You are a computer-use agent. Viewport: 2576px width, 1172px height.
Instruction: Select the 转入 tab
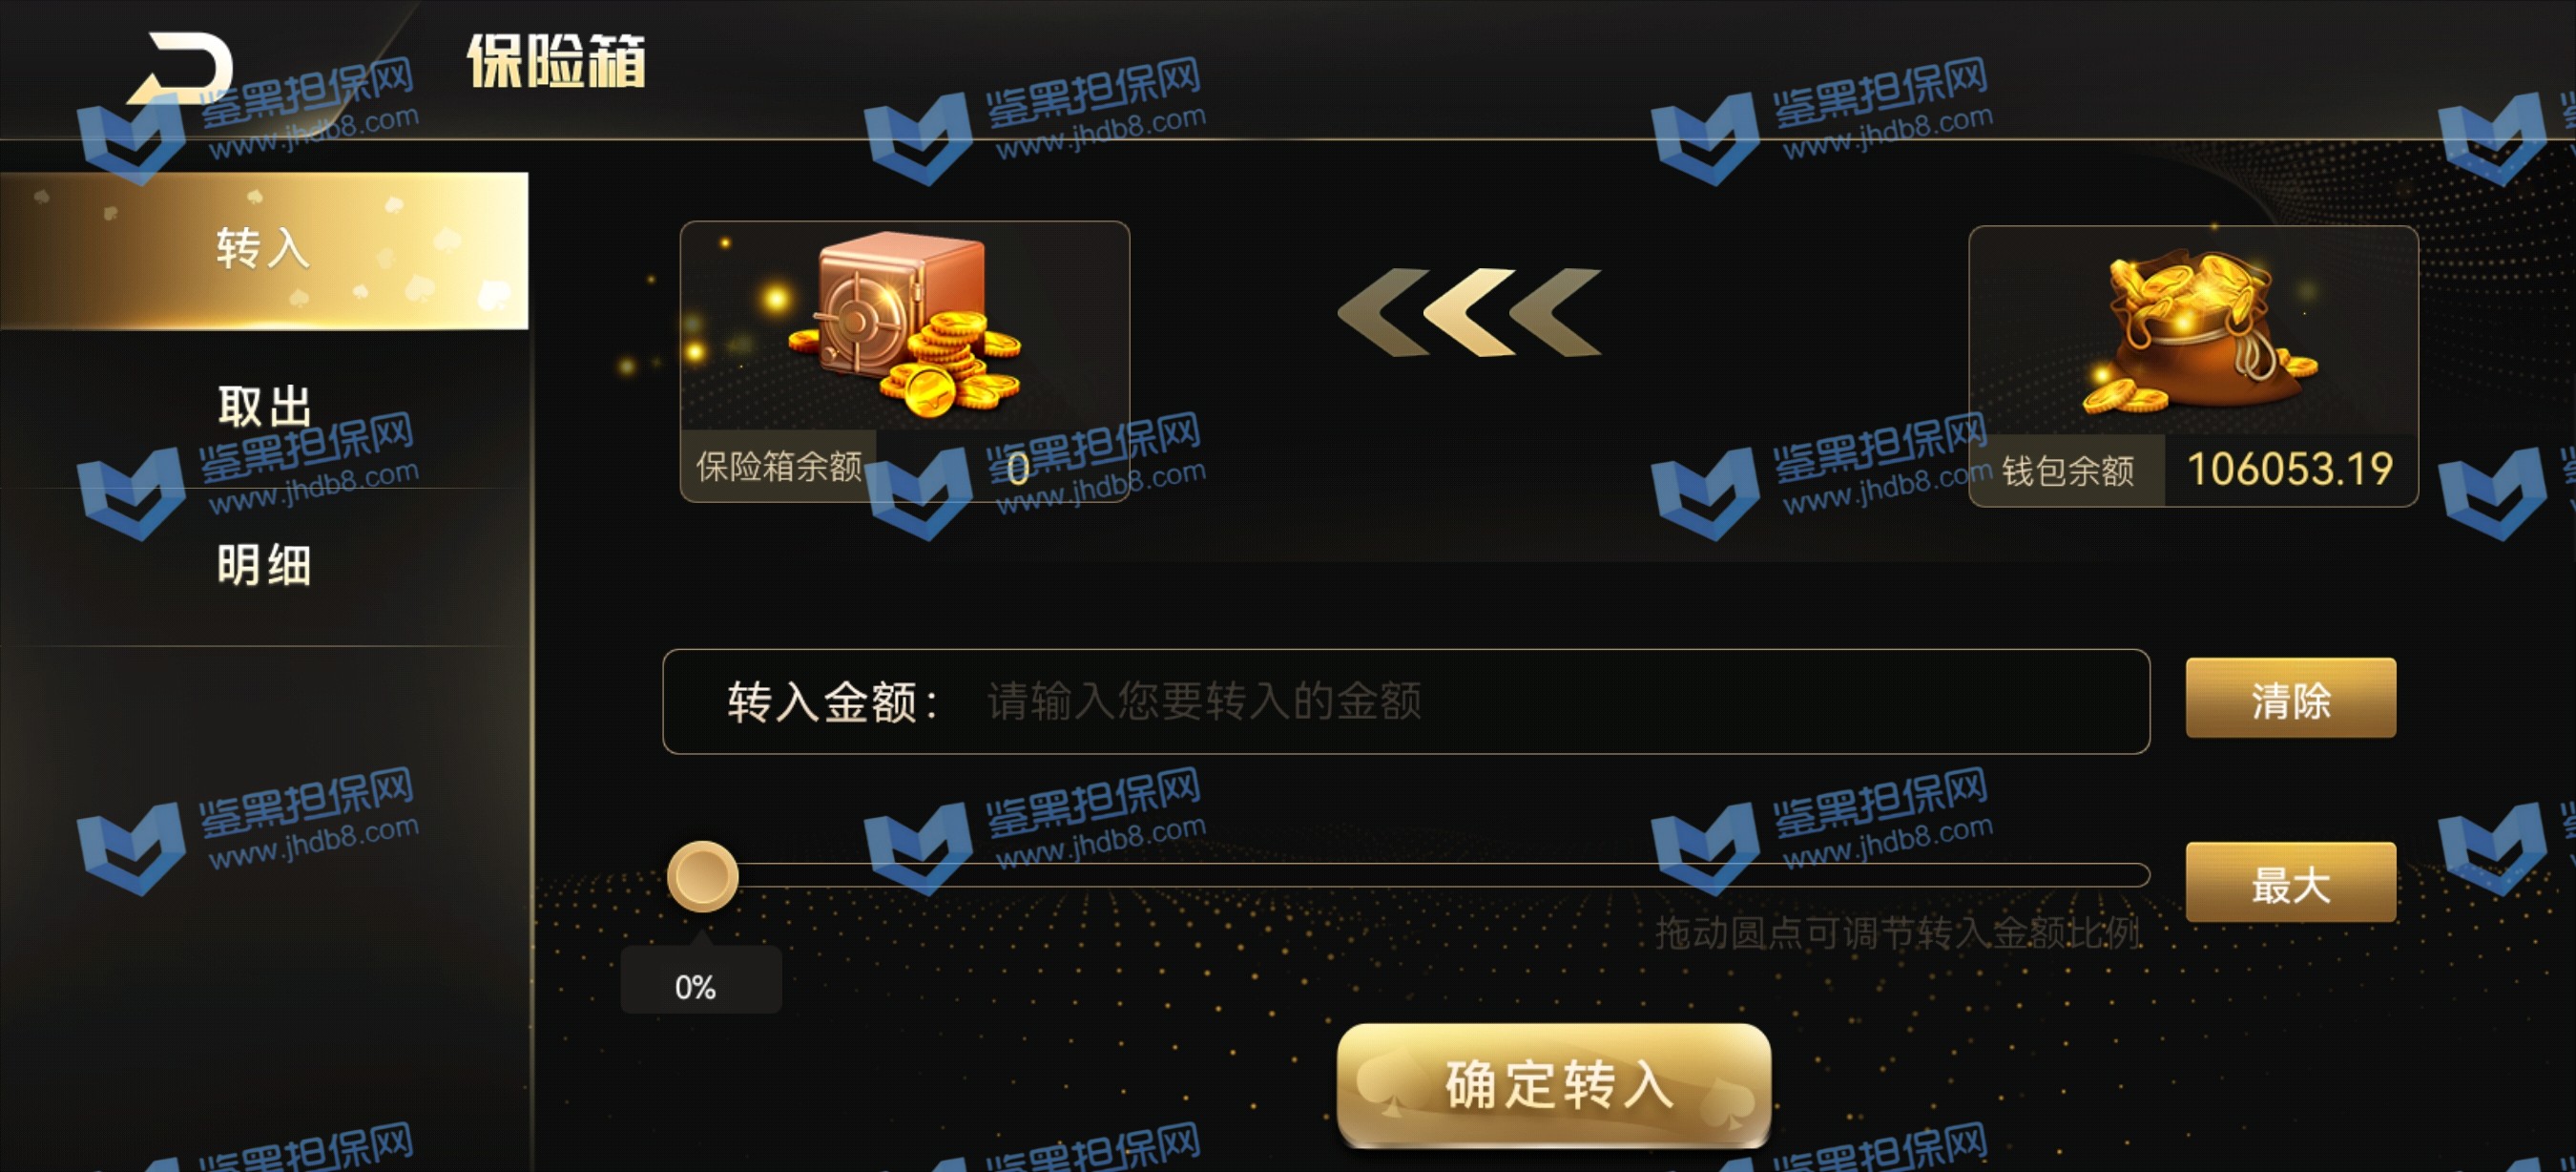click(x=264, y=250)
